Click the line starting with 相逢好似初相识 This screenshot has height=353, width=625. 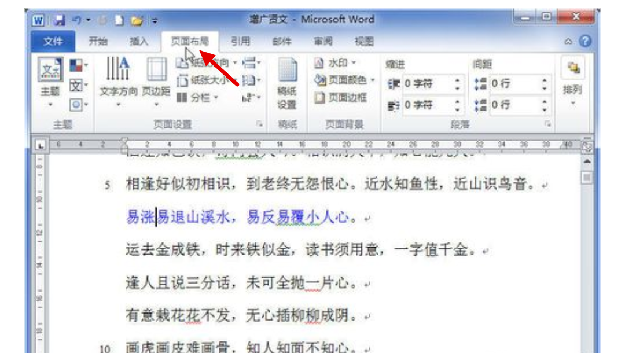(337, 185)
